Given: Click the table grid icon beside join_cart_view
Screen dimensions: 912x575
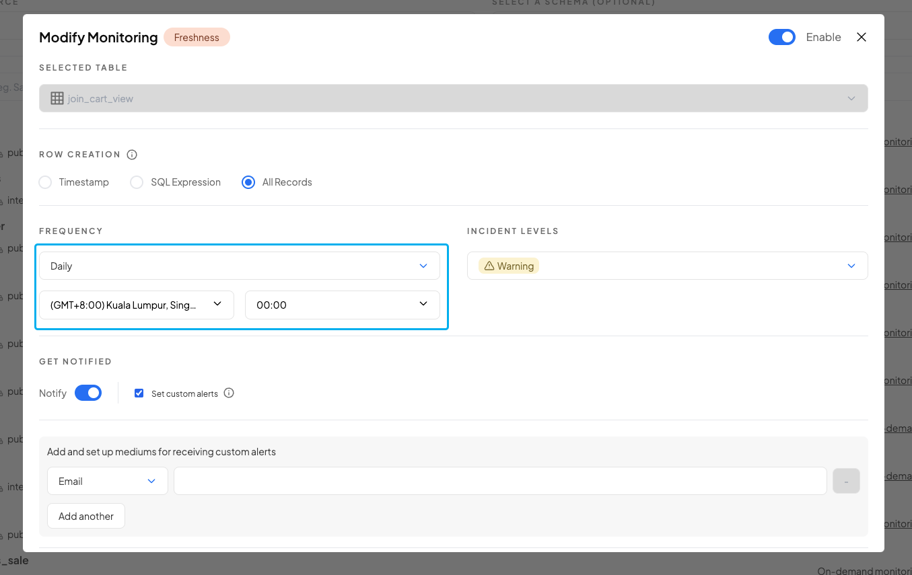Looking at the screenshot, I should 57,98.
